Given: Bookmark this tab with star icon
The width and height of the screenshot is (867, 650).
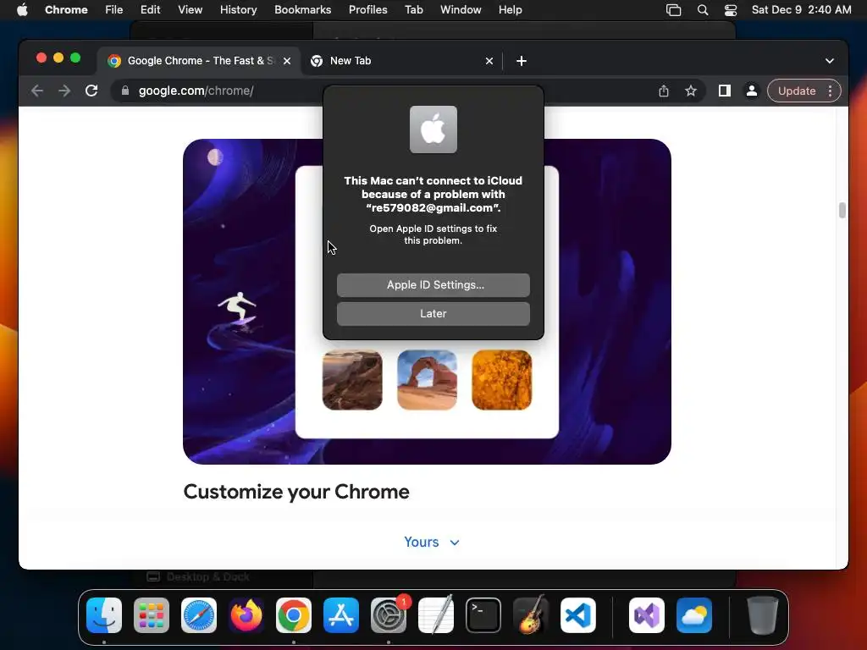Looking at the screenshot, I should pos(691,91).
